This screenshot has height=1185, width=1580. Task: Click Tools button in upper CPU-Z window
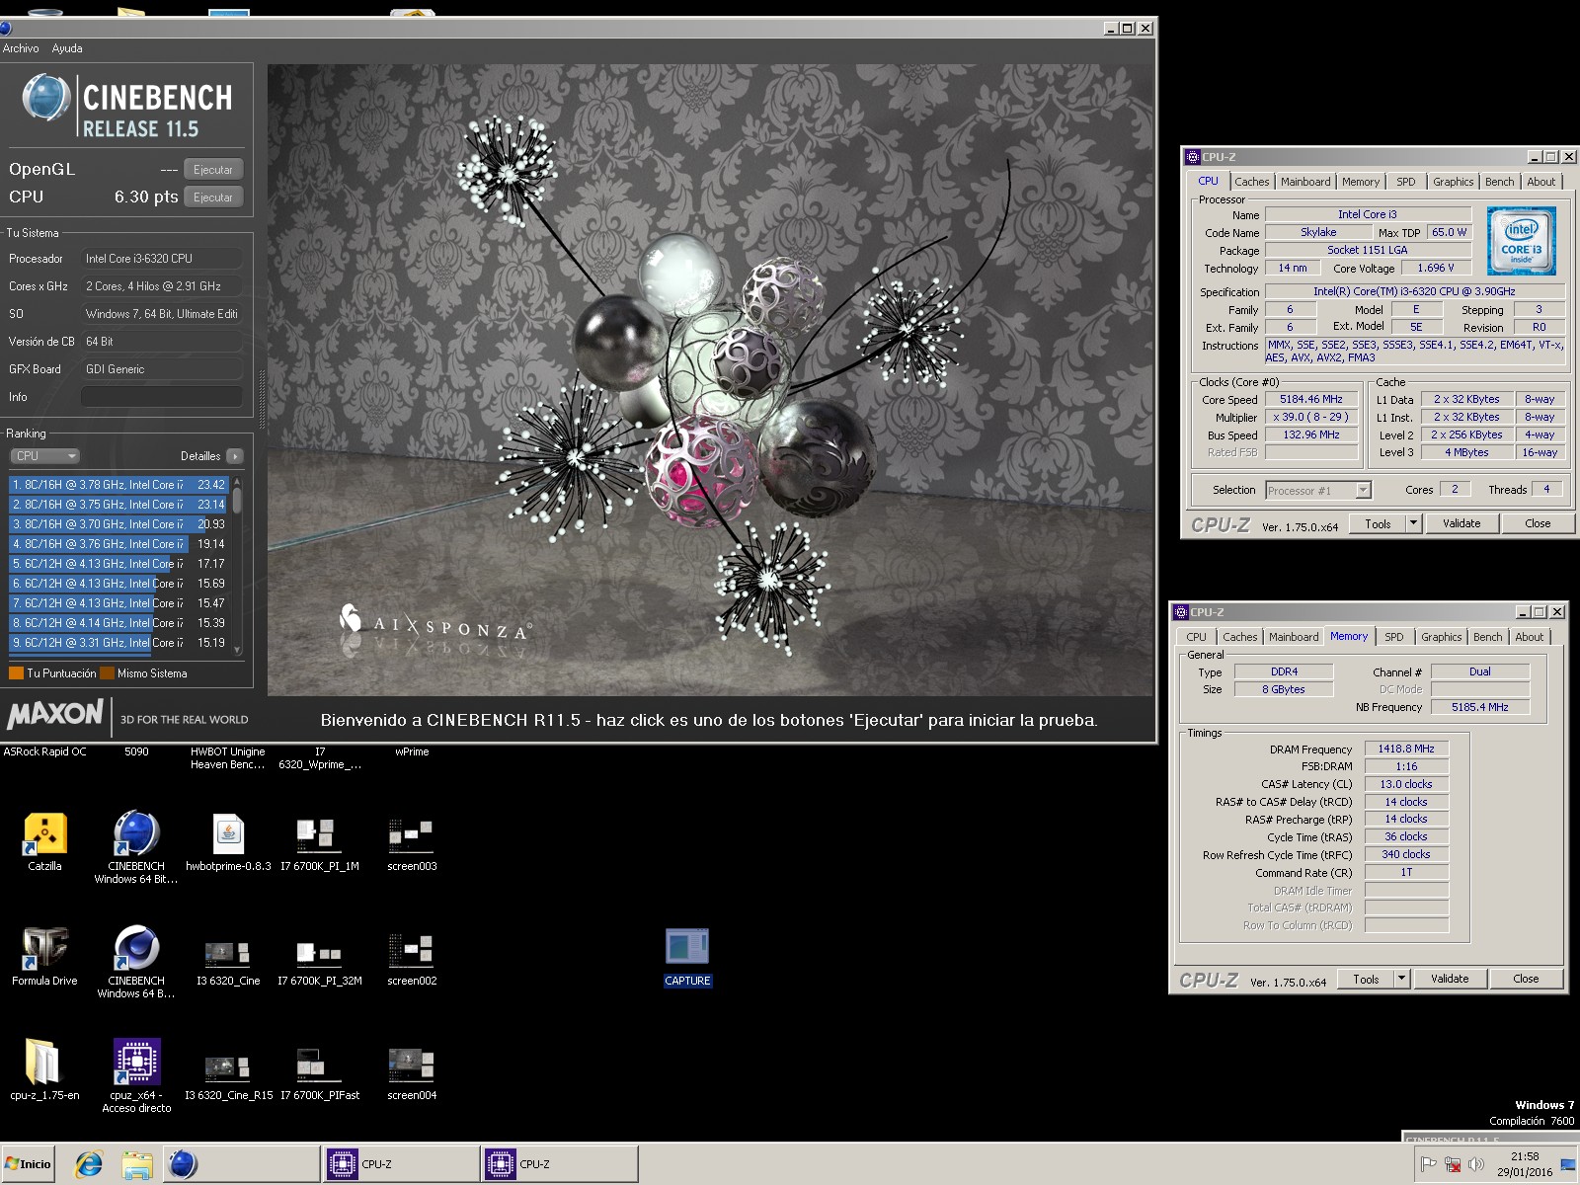click(x=1378, y=524)
